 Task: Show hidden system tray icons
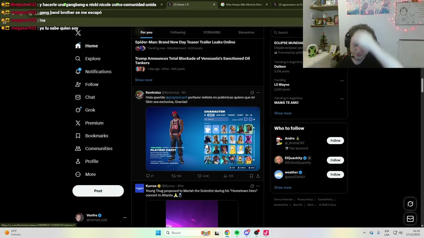coord(364,233)
